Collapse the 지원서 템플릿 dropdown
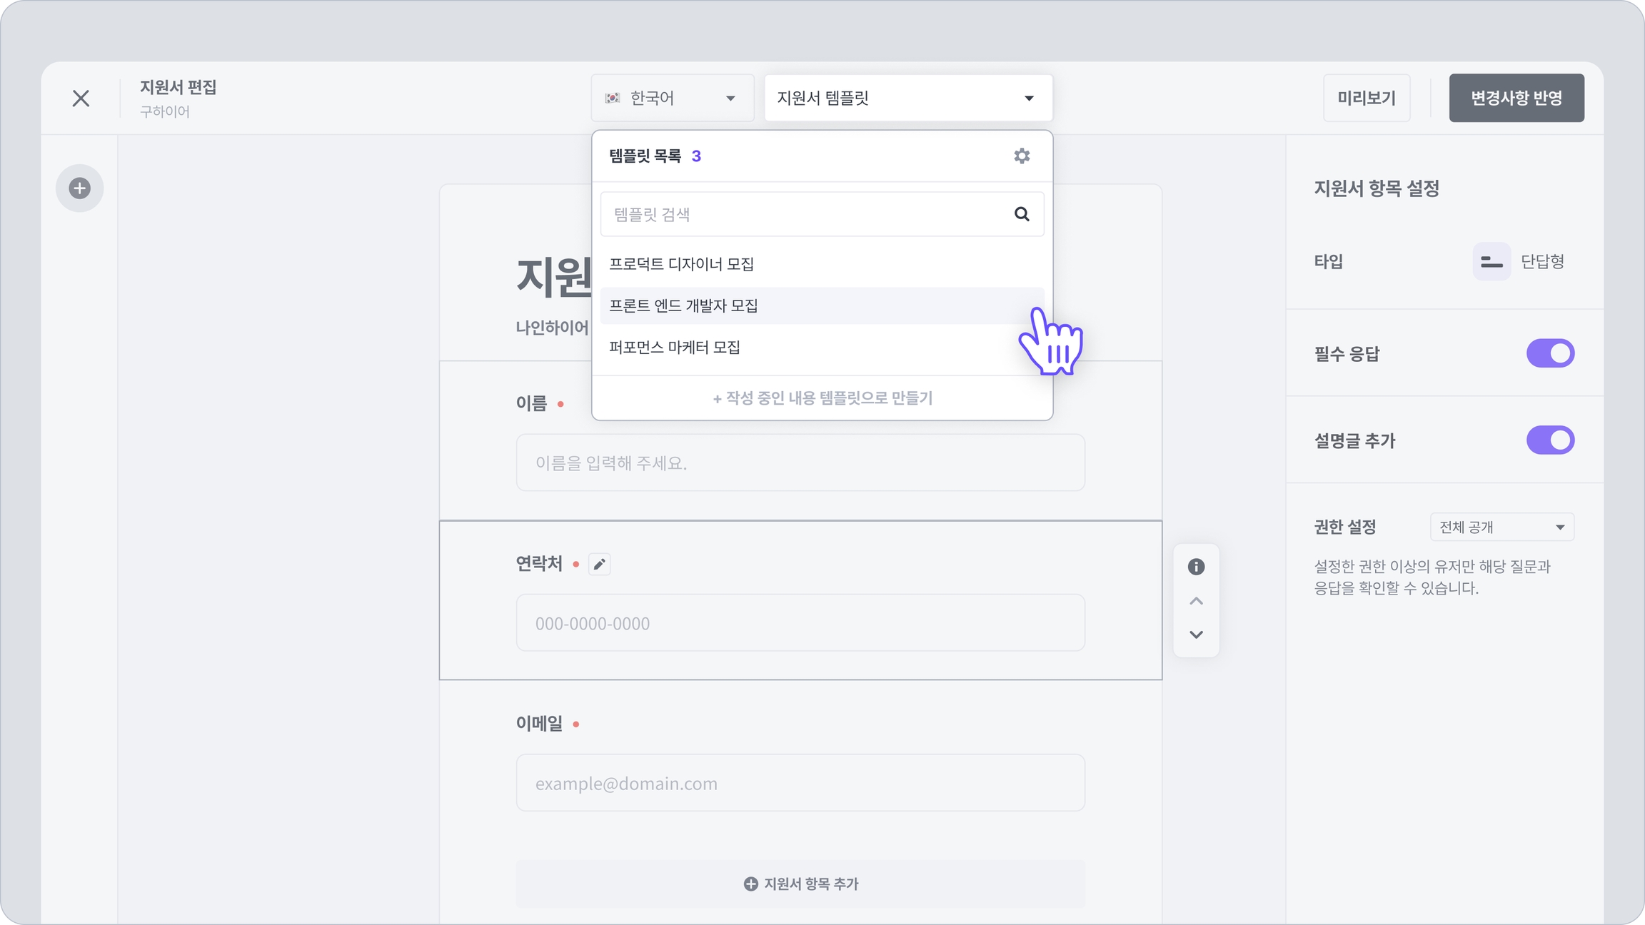 (908, 98)
